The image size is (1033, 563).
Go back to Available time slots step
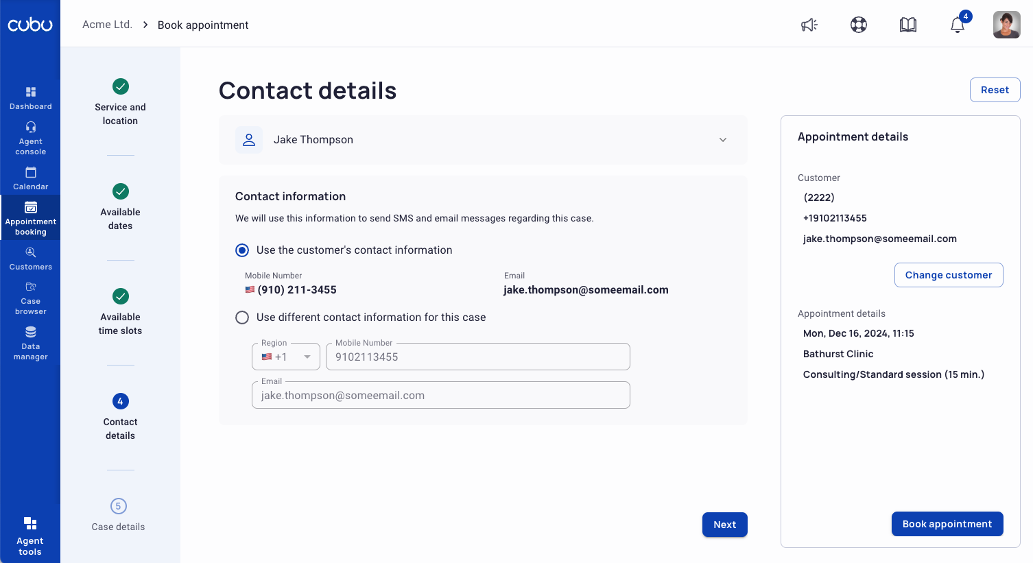pos(120,312)
